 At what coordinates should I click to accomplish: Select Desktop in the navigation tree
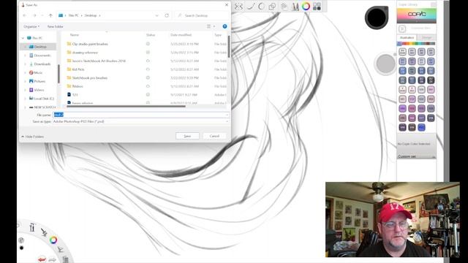tap(38, 47)
